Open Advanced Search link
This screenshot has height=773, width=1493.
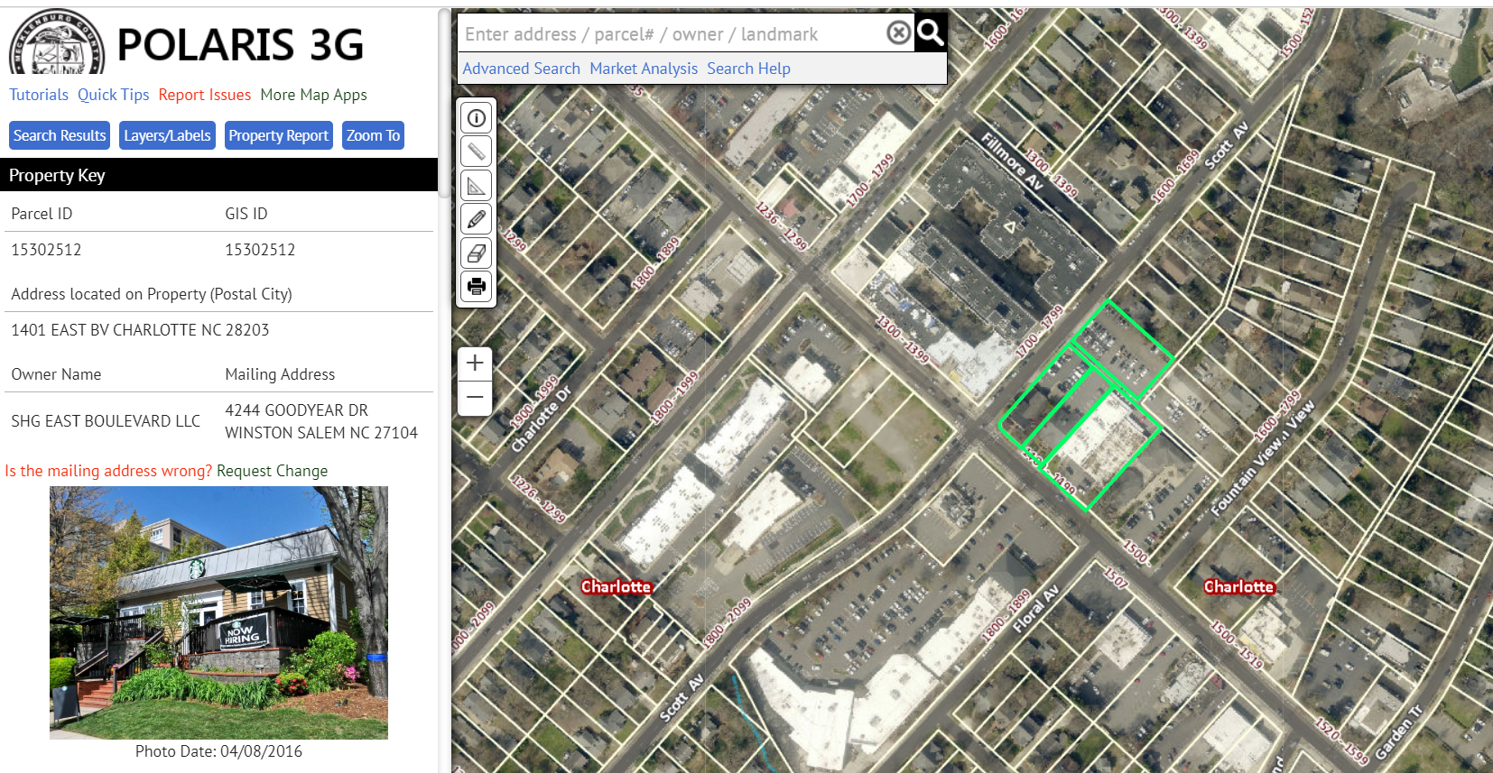521,69
